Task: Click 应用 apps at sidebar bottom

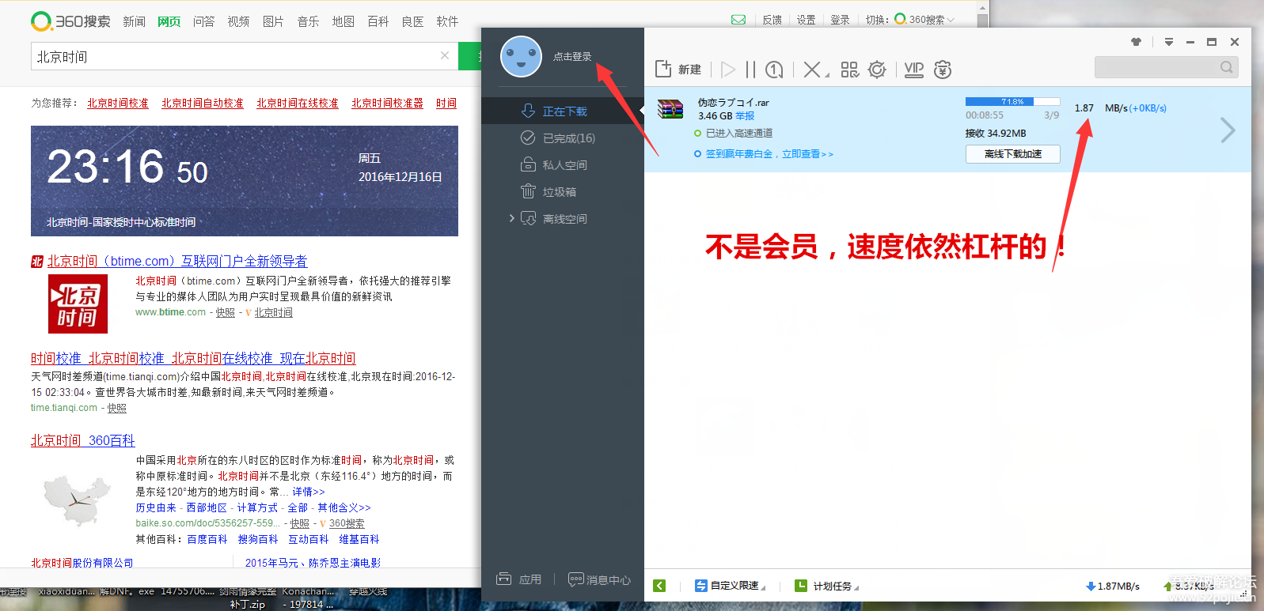Action: pyautogui.click(x=519, y=579)
